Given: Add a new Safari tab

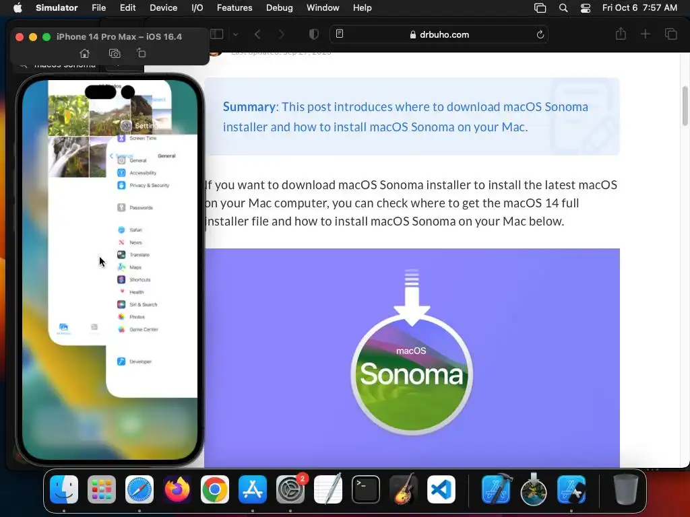Looking at the screenshot, I should click(x=645, y=34).
